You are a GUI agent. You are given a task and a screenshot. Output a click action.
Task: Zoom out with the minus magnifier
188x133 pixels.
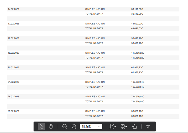click(x=64, y=126)
